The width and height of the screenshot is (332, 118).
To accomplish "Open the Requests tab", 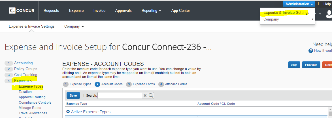I will tap(51, 10).
